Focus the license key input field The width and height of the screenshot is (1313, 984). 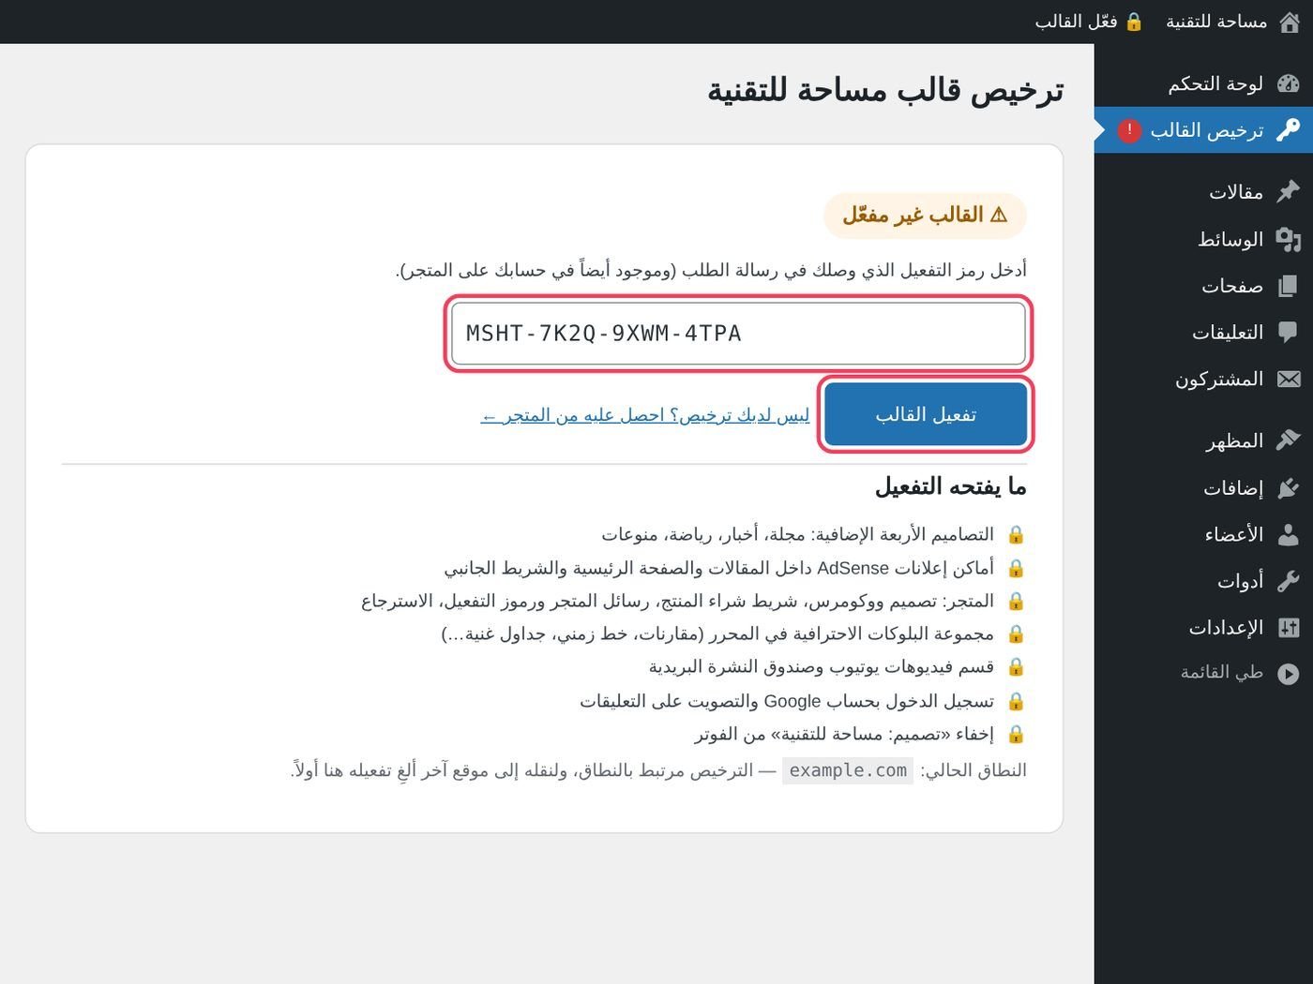(738, 334)
